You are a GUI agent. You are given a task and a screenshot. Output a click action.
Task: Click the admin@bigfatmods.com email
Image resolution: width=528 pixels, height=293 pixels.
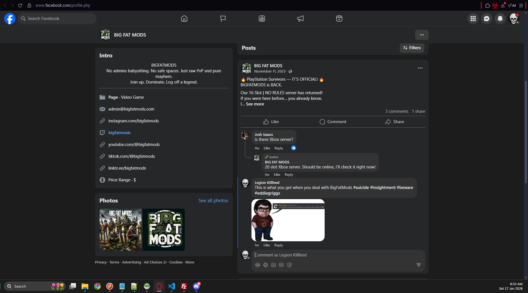tap(131, 109)
